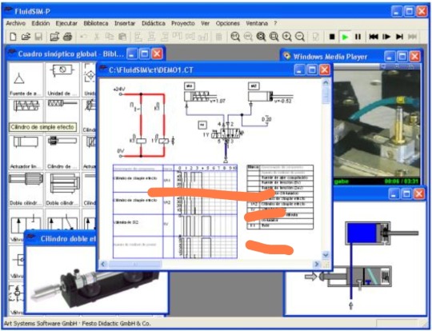Viewport: 432px width, 331px height.
Task: Create a new circuit with the blank page icon
Action: pyautogui.click(x=13, y=36)
